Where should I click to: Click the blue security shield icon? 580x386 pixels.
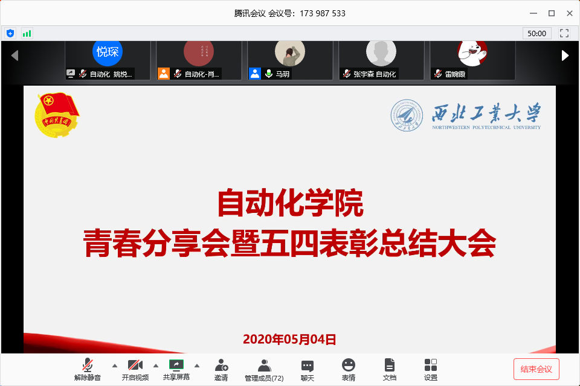click(10, 33)
